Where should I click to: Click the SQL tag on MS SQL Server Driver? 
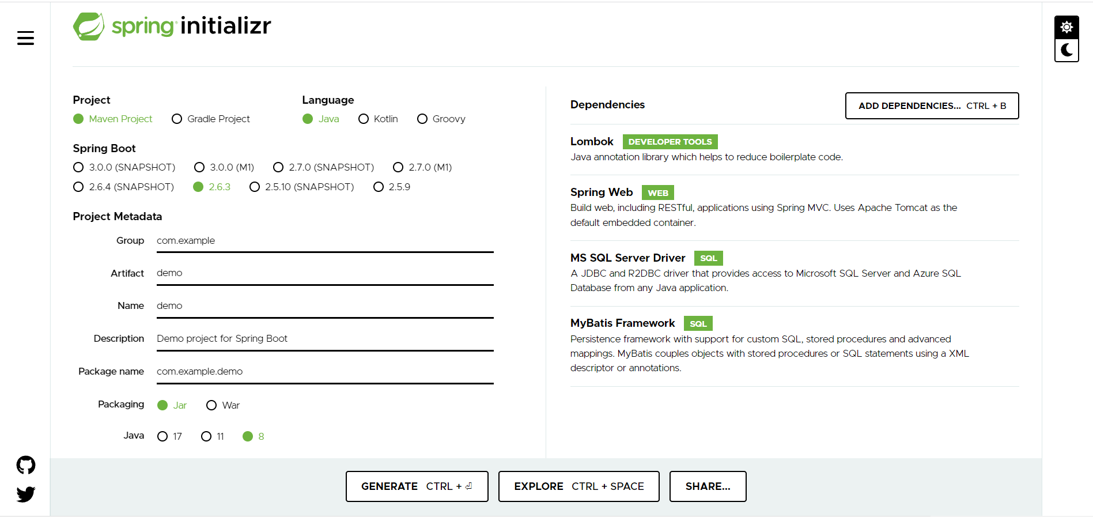tap(709, 258)
